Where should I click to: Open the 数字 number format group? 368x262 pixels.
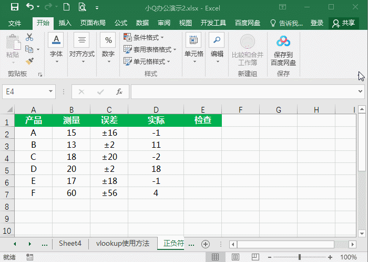pos(108,48)
